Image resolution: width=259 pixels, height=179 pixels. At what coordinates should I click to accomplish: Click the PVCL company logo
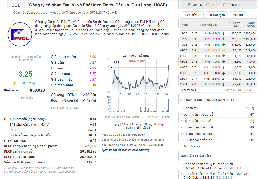click(x=20, y=34)
